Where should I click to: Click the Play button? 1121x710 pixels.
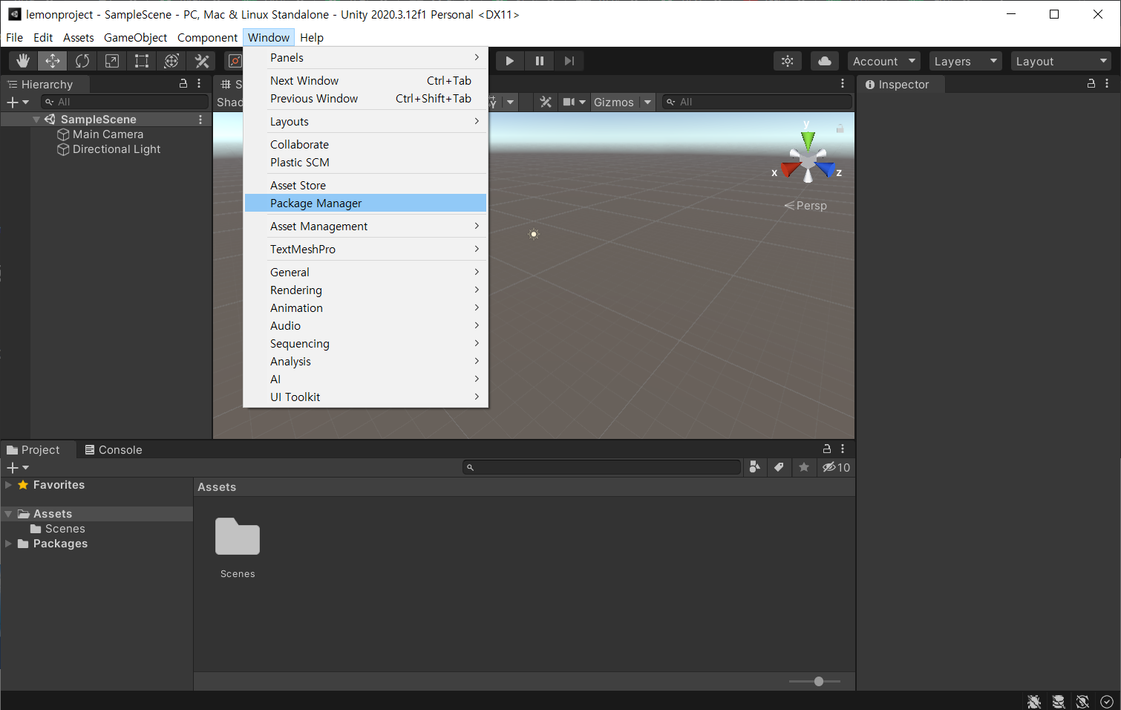(x=510, y=61)
